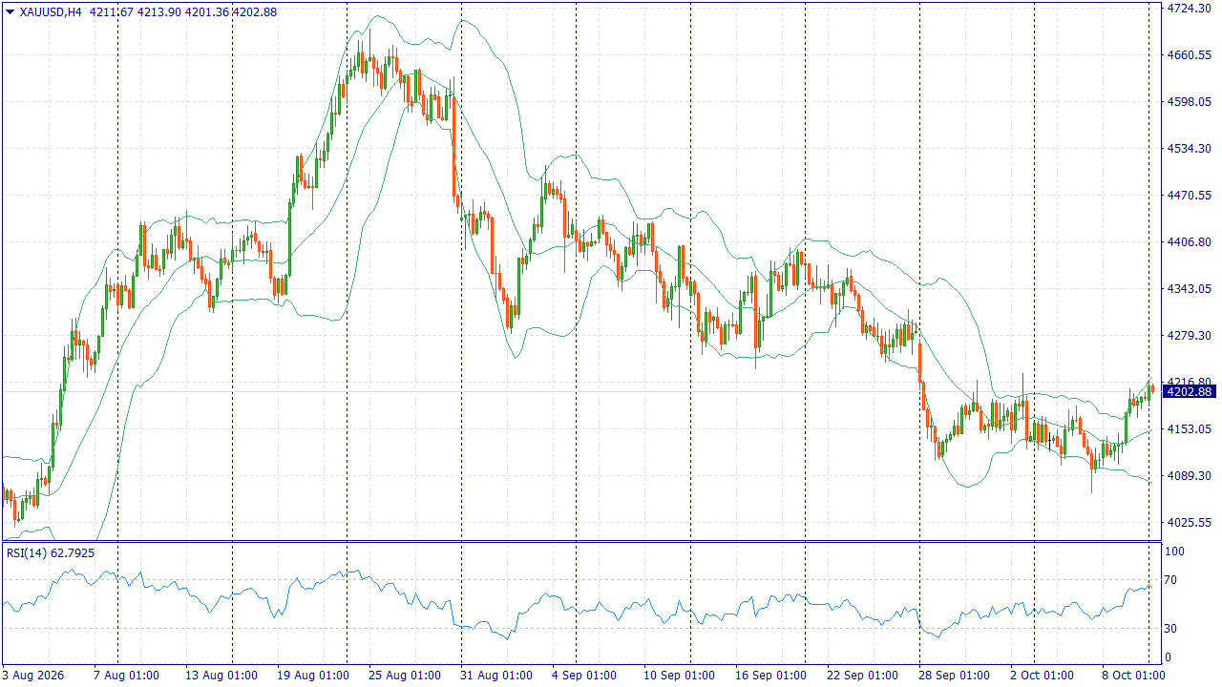Click the 4406.80 price axis label
This screenshot has height=687, width=1222.
tap(1189, 241)
